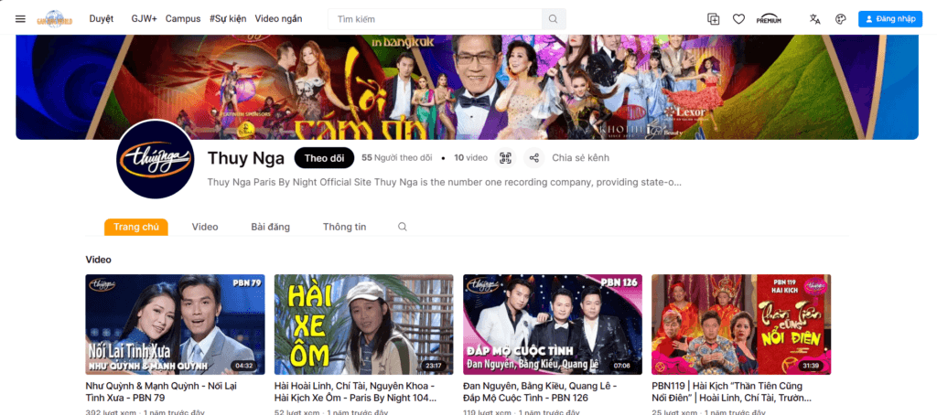The width and height of the screenshot is (937, 415).
Task: Open the theme palette icon
Action: pos(841,19)
